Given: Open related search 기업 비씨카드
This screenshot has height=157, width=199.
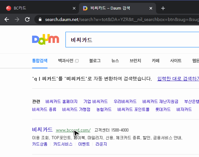Looking at the screenshot, I should click(x=95, y=101).
